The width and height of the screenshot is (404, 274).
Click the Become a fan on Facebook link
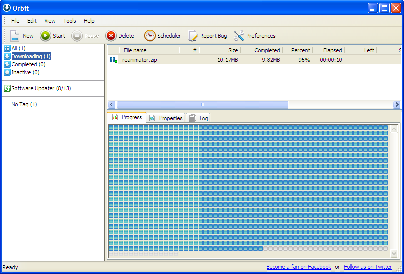point(298,267)
